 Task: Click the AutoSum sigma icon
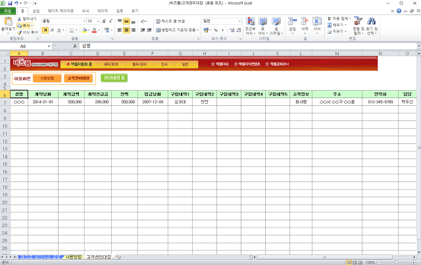click(330, 18)
